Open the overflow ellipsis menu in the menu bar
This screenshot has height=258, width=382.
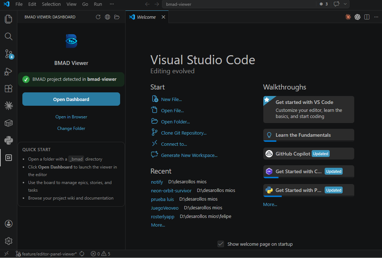111,4
